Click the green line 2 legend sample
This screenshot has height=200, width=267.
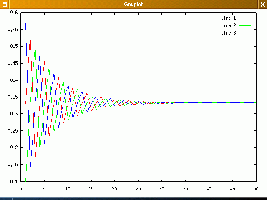[x=245, y=25]
